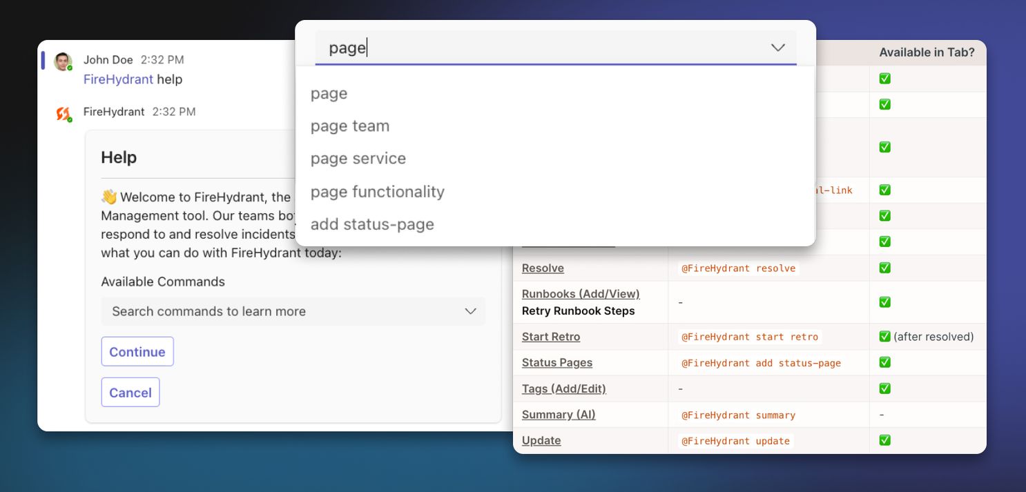This screenshot has height=492, width=1026.
Task: Open the Update link in the table
Action: click(x=541, y=440)
